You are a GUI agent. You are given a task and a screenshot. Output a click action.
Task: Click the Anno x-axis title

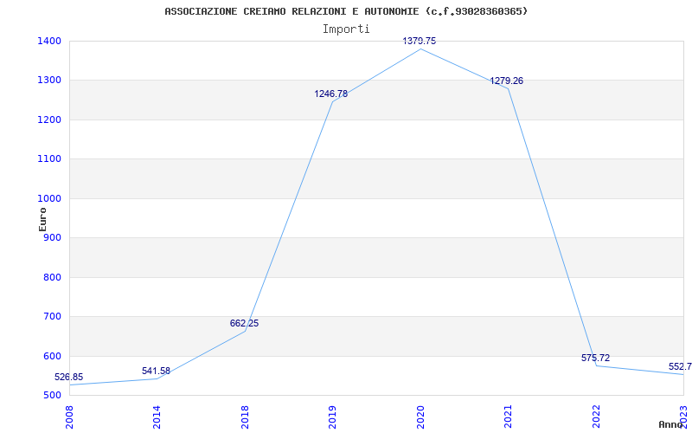coord(670,424)
